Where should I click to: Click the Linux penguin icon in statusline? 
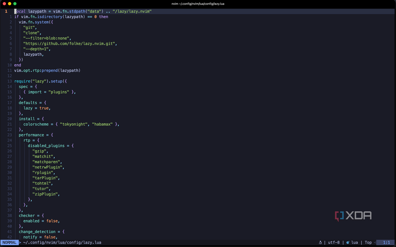(x=320, y=243)
